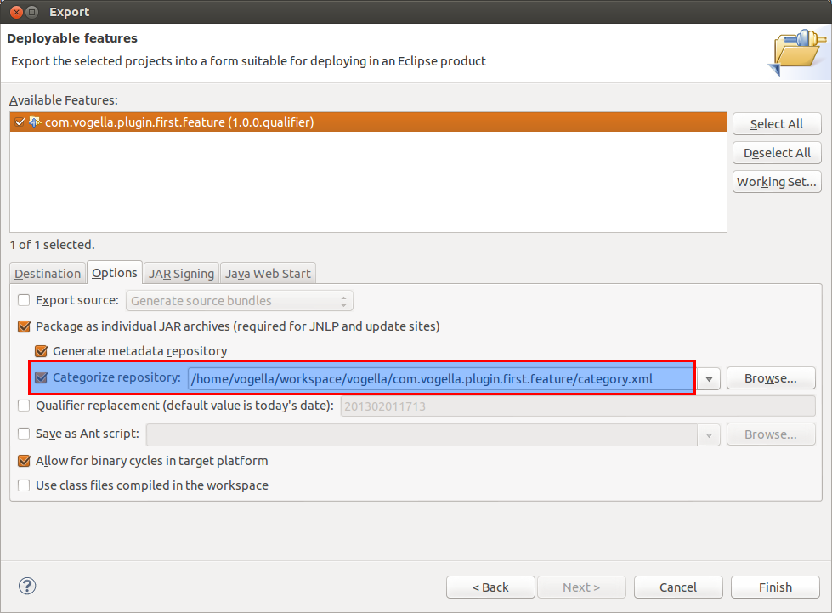Browse for the category.xml file
Viewport: 832px width, 613px height.
coord(771,378)
